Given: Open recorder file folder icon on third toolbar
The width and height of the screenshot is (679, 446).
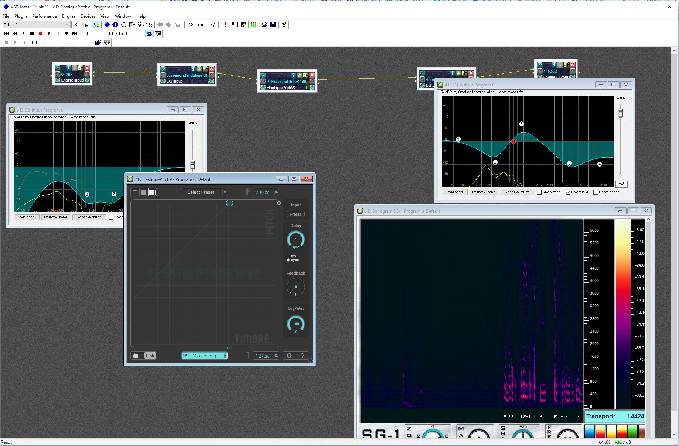Looking at the screenshot, I should pyautogui.click(x=98, y=42).
